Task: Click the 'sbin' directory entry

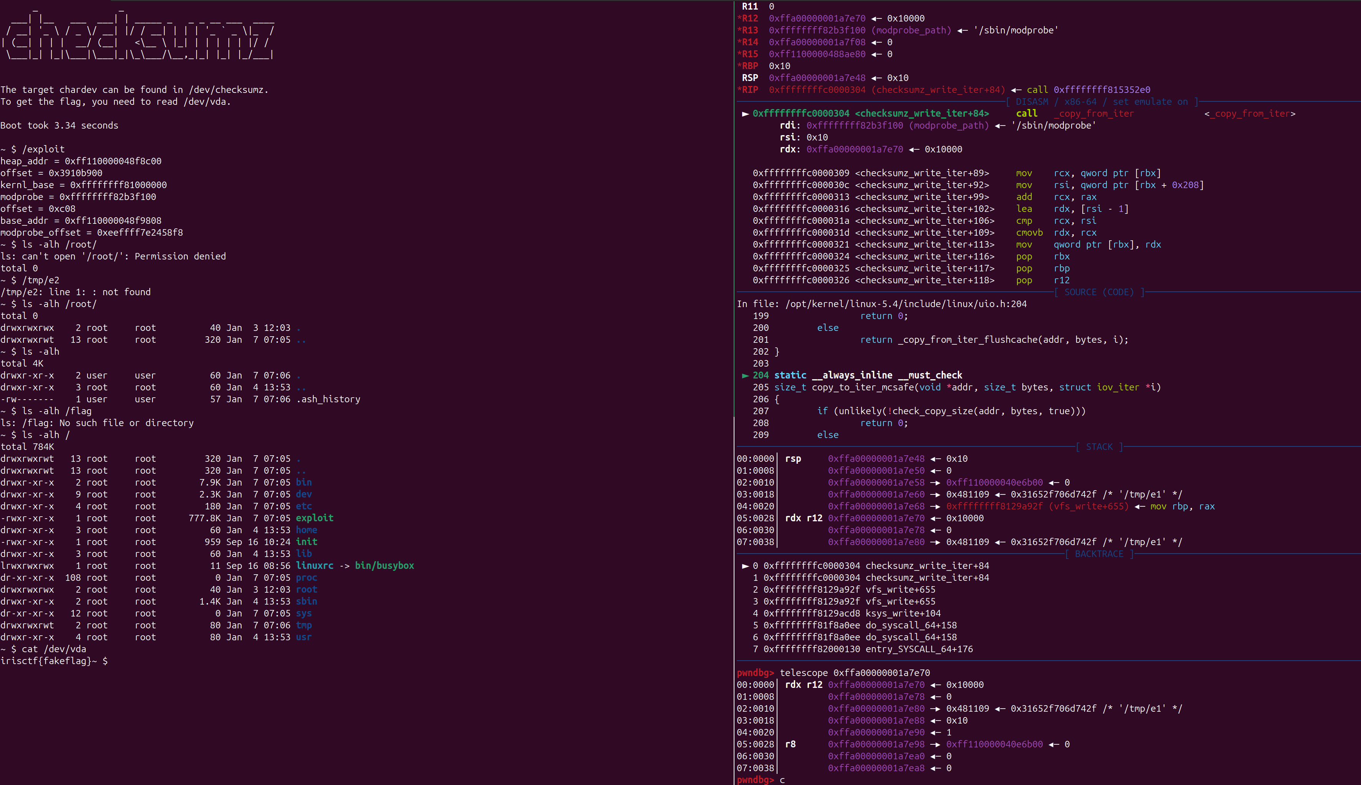Action: point(306,601)
